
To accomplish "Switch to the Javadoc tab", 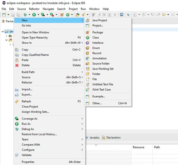I will [x=93, y=137].
